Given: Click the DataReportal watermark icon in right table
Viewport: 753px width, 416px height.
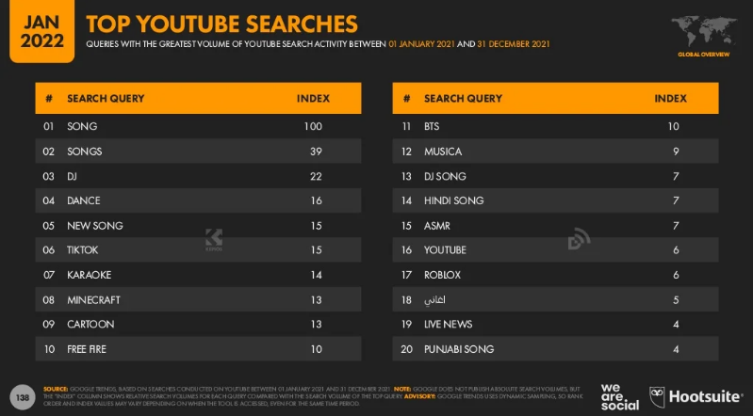Looking at the screenshot, I should click(x=579, y=239).
